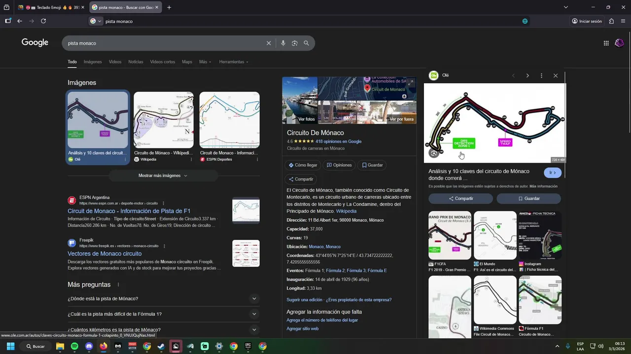
Task: Open the tab list dropdown chevron in the title bar
Action: tap(566, 7)
